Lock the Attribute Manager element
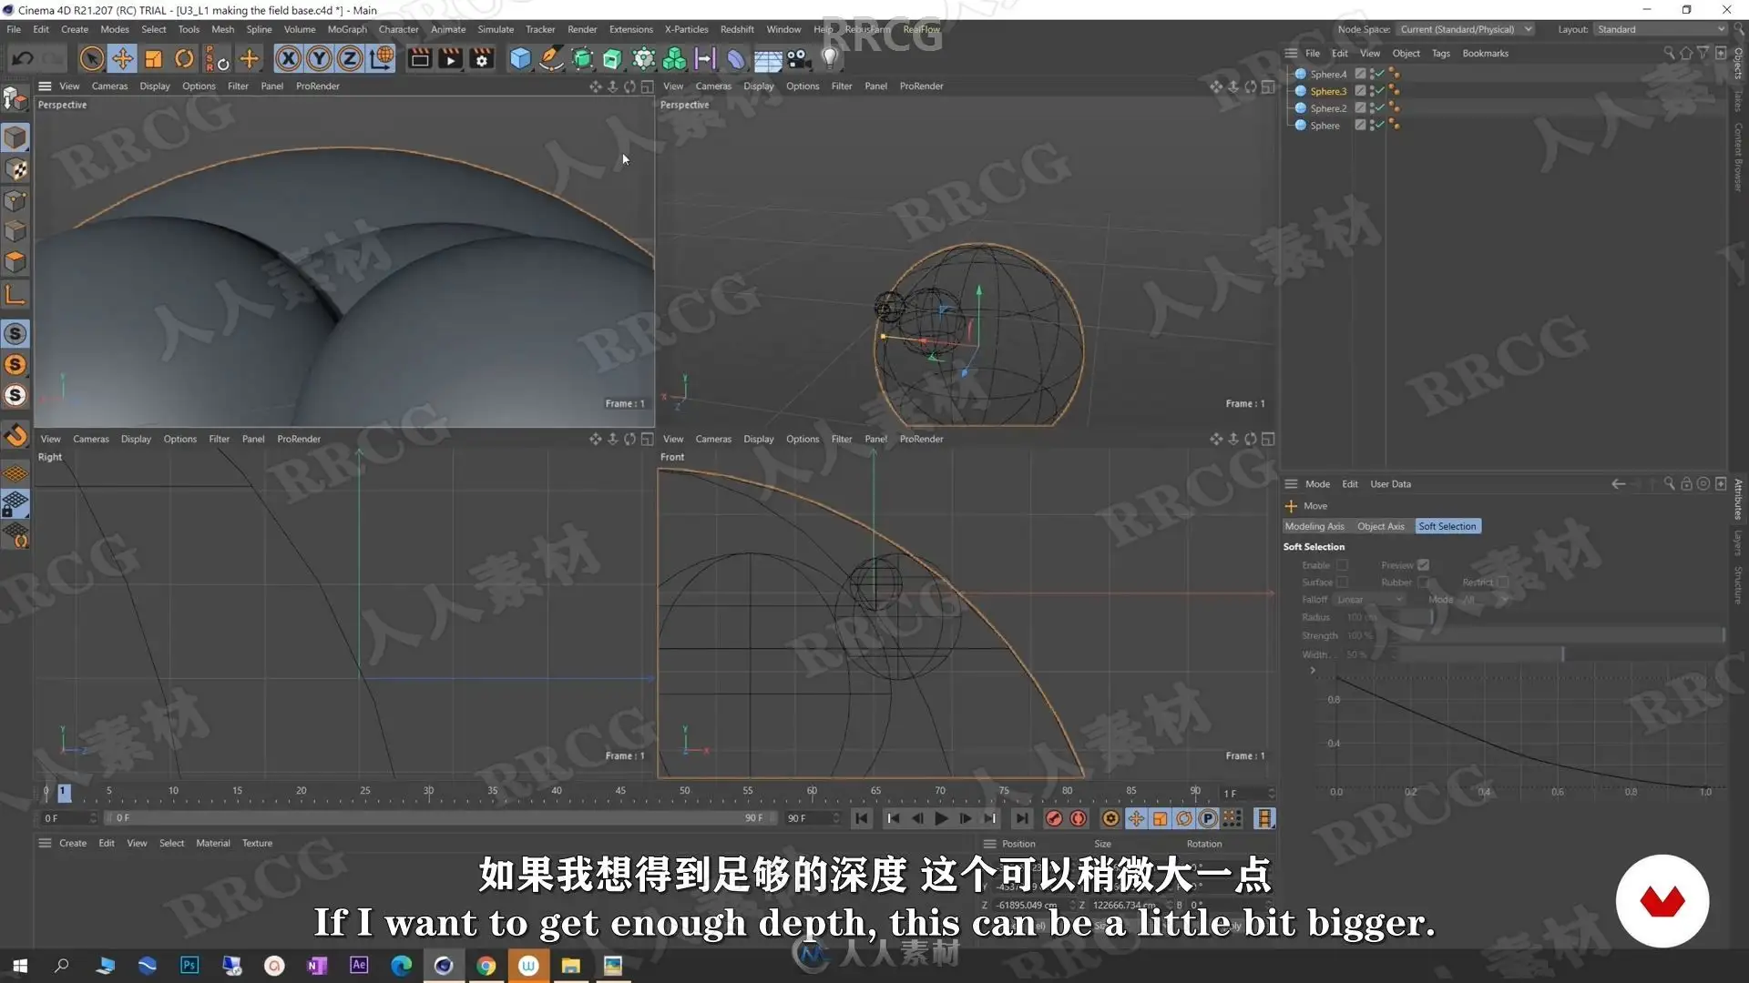Screen dimensions: 1749x983 tap(1686, 484)
